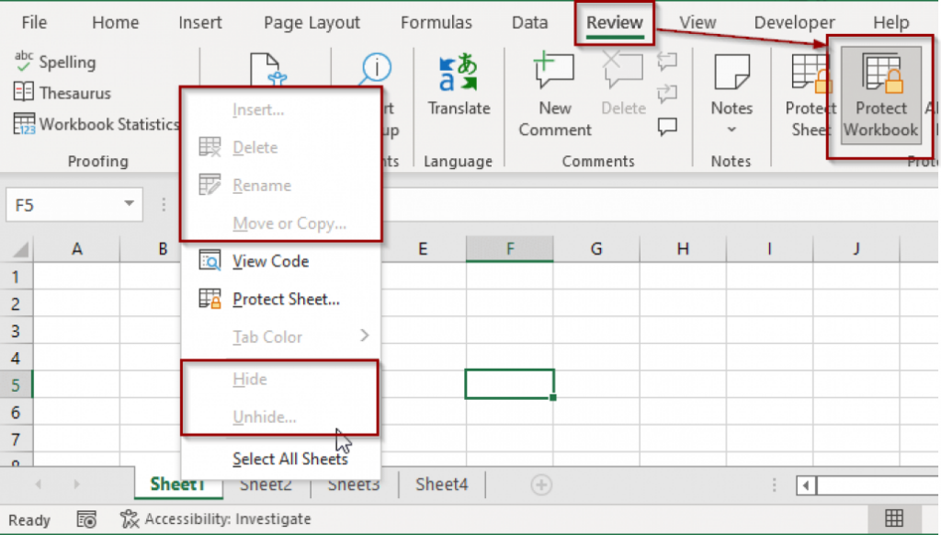Image resolution: width=941 pixels, height=535 pixels.
Task: Click greyed Rename menu entry
Action: tap(280, 186)
